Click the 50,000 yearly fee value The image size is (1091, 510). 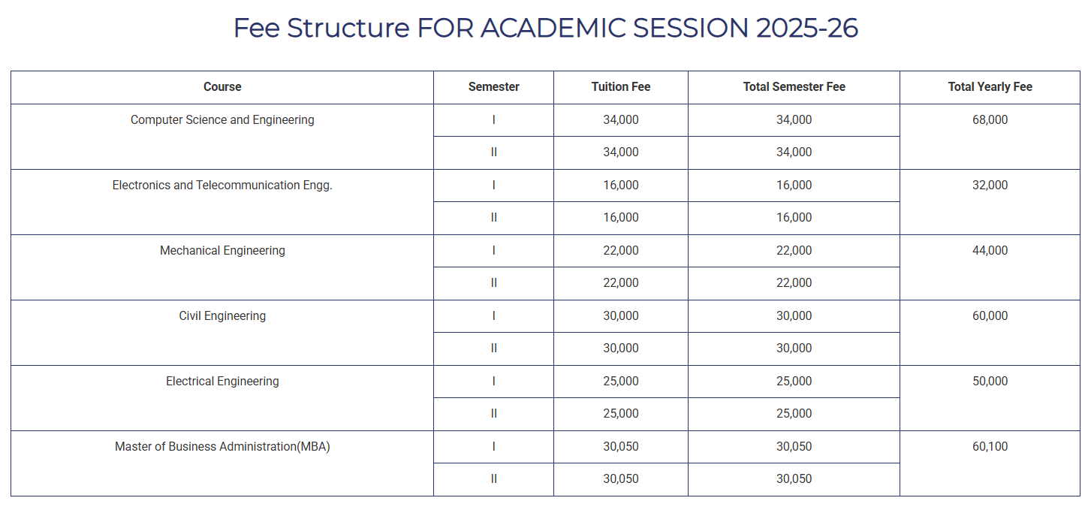point(990,382)
